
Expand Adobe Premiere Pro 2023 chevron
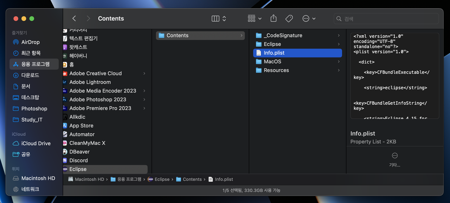[144, 108]
